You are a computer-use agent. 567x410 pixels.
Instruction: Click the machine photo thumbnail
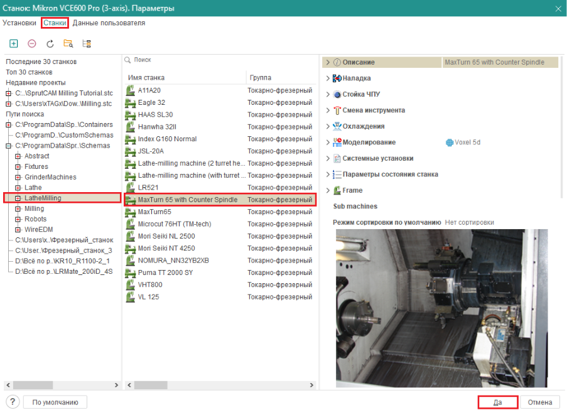[x=441, y=308]
